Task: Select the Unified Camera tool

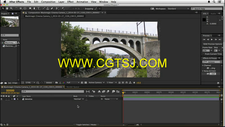Action: tap(21, 8)
